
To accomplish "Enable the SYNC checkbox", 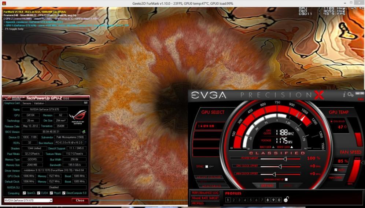I will coord(206,166).
